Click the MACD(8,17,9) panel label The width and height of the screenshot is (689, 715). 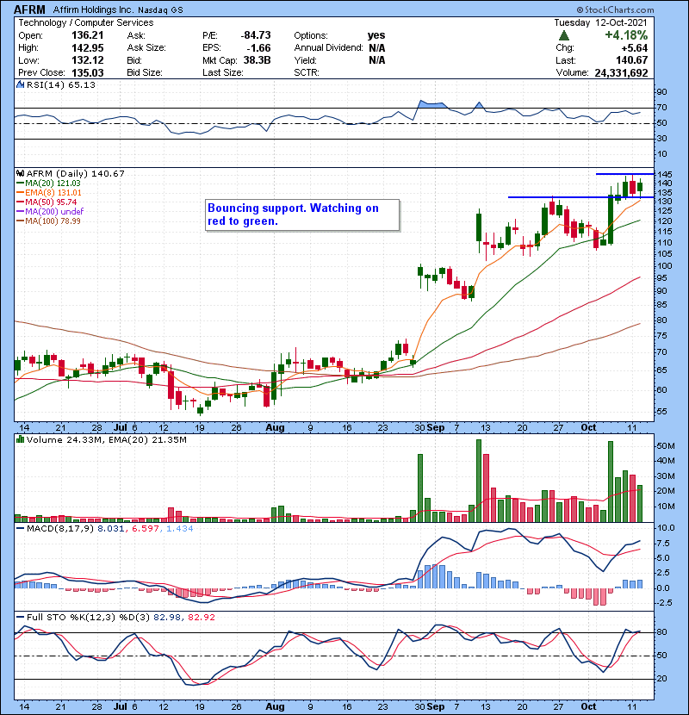click(60, 529)
